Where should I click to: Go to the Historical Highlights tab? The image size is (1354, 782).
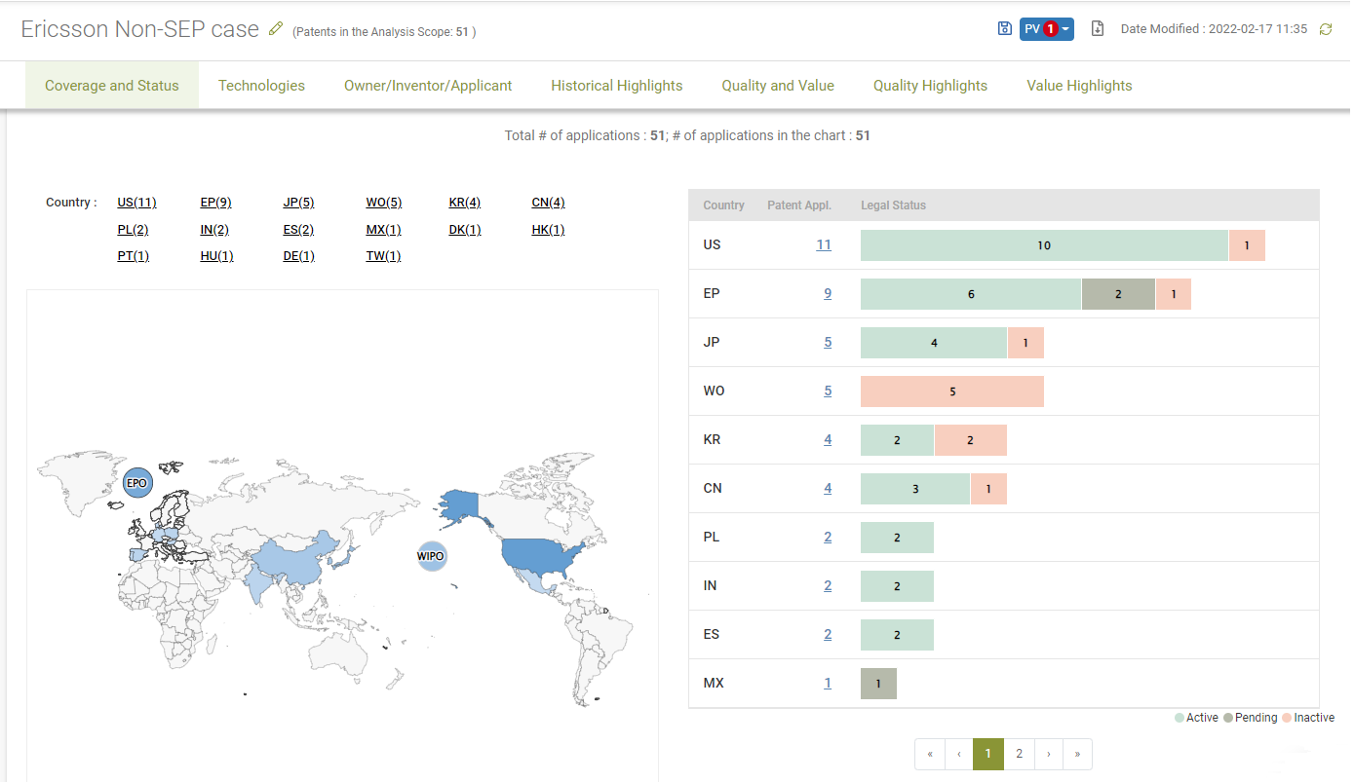[x=617, y=86]
